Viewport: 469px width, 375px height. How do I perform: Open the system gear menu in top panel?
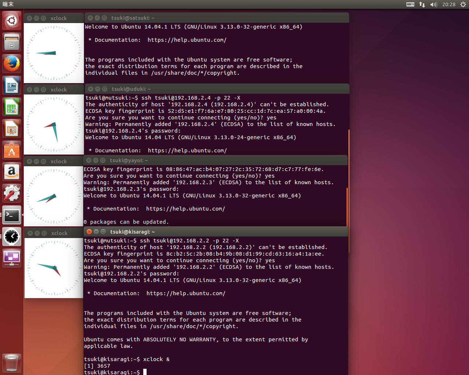pyautogui.click(x=463, y=4)
